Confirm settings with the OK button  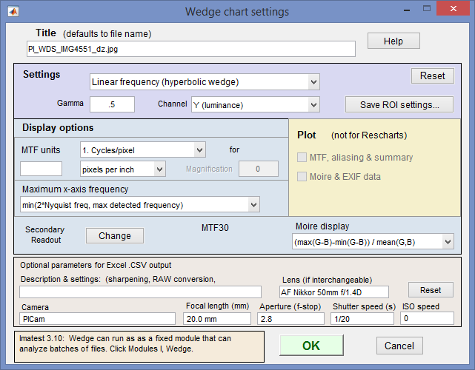pos(311,345)
